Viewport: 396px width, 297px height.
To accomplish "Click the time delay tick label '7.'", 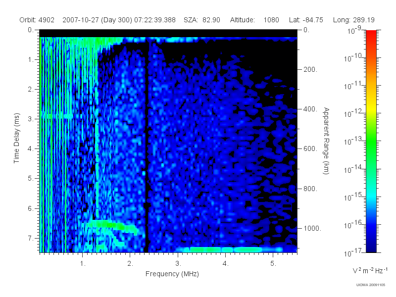I will pyautogui.click(x=31, y=238).
